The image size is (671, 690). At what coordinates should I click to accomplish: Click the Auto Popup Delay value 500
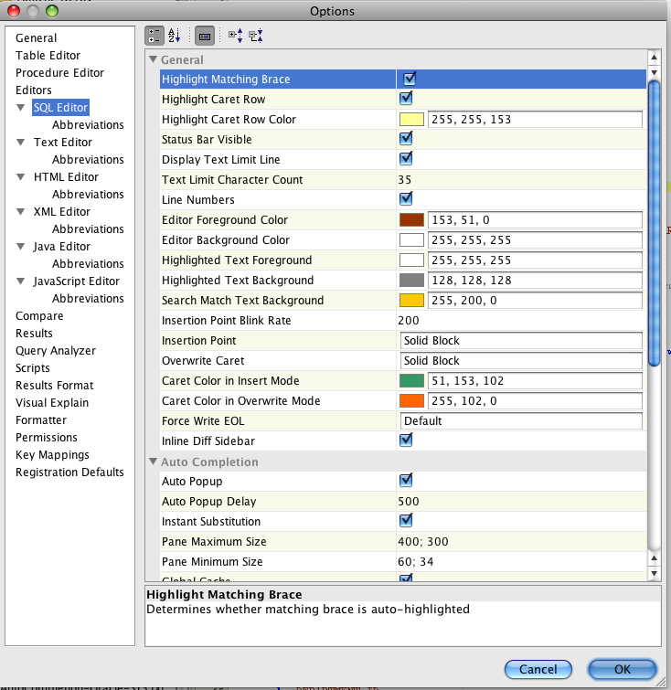click(409, 501)
